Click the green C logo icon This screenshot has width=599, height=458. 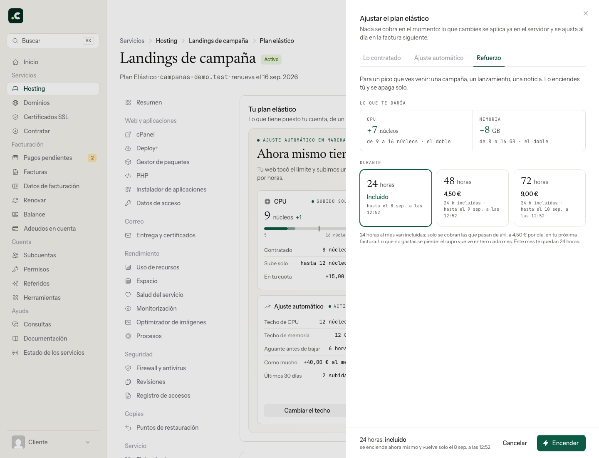click(16, 16)
